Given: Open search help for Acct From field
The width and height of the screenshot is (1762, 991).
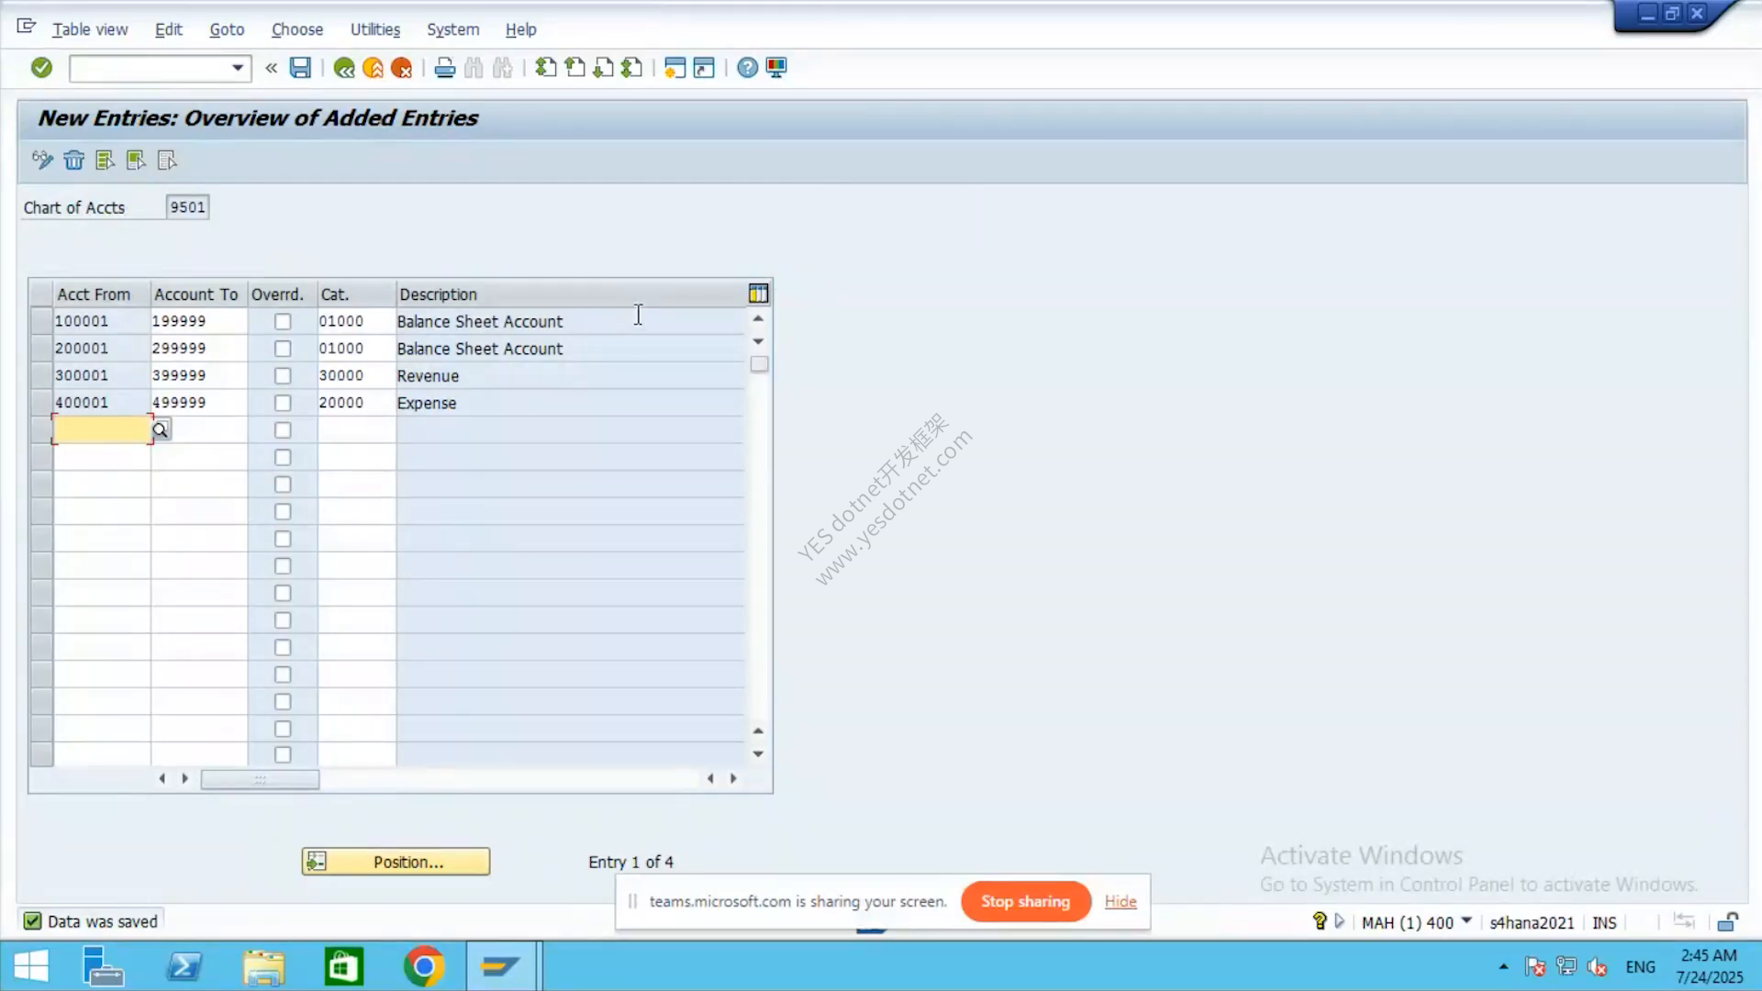Looking at the screenshot, I should point(161,430).
